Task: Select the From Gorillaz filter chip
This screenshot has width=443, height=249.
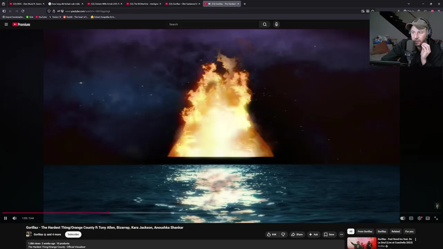Action: click(x=365, y=231)
